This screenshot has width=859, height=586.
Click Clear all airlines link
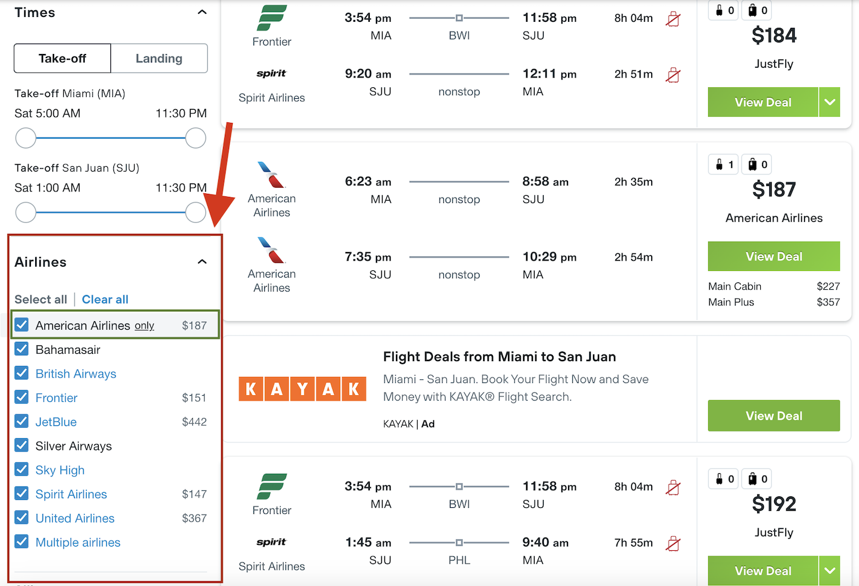pos(105,299)
